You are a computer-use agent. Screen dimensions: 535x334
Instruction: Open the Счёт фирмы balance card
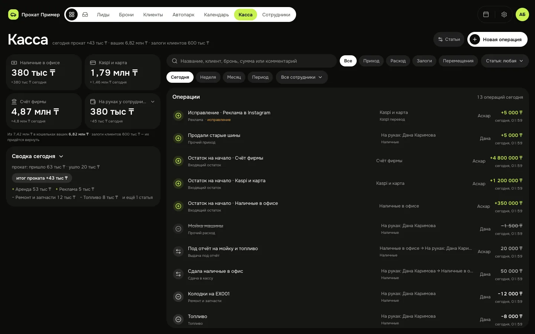coord(44,111)
